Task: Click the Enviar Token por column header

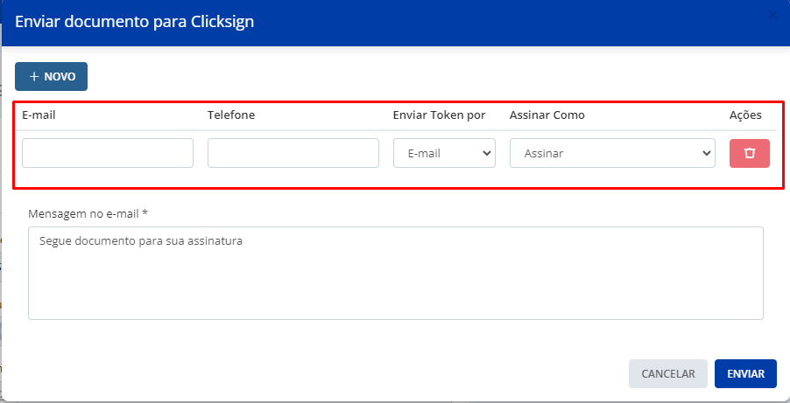Action: coord(439,115)
